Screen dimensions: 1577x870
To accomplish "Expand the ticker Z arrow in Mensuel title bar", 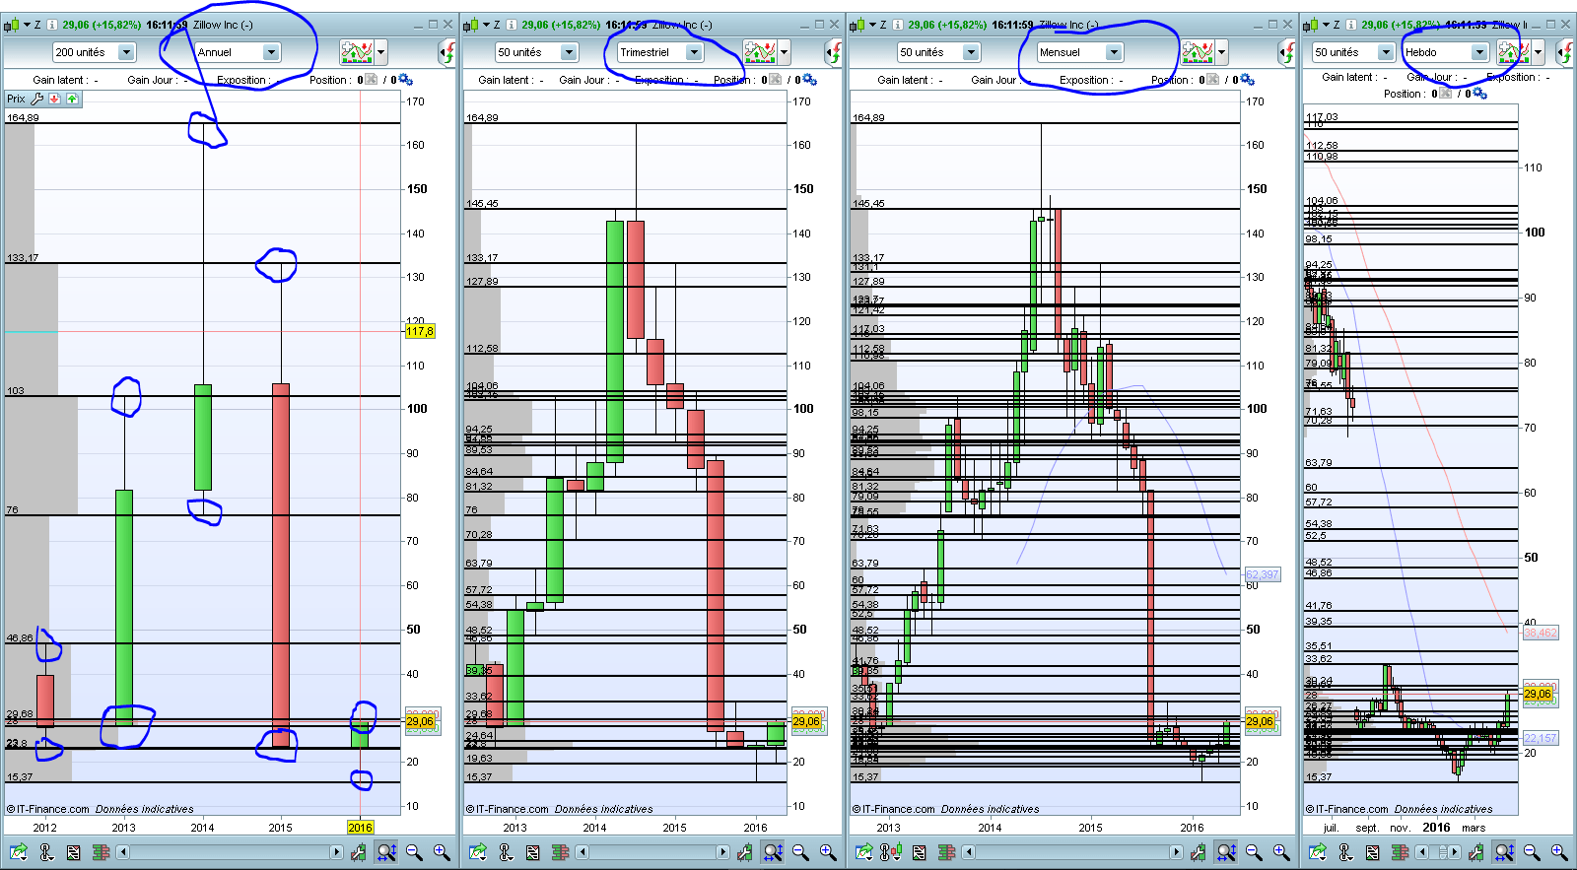I will coord(873,25).
